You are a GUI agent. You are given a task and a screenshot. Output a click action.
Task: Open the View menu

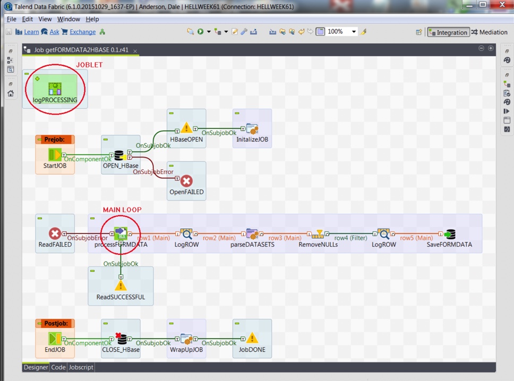45,19
